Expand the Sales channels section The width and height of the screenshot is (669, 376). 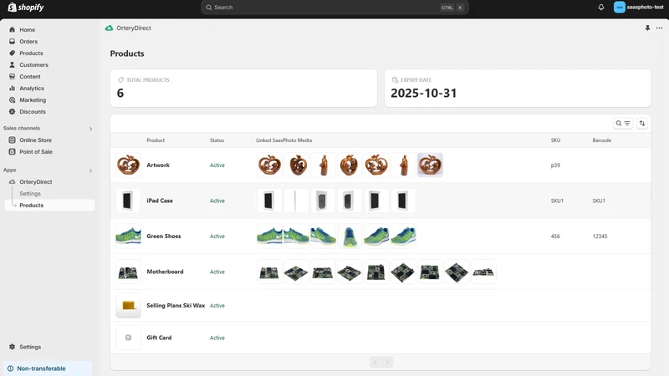pyautogui.click(x=90, y=129)
